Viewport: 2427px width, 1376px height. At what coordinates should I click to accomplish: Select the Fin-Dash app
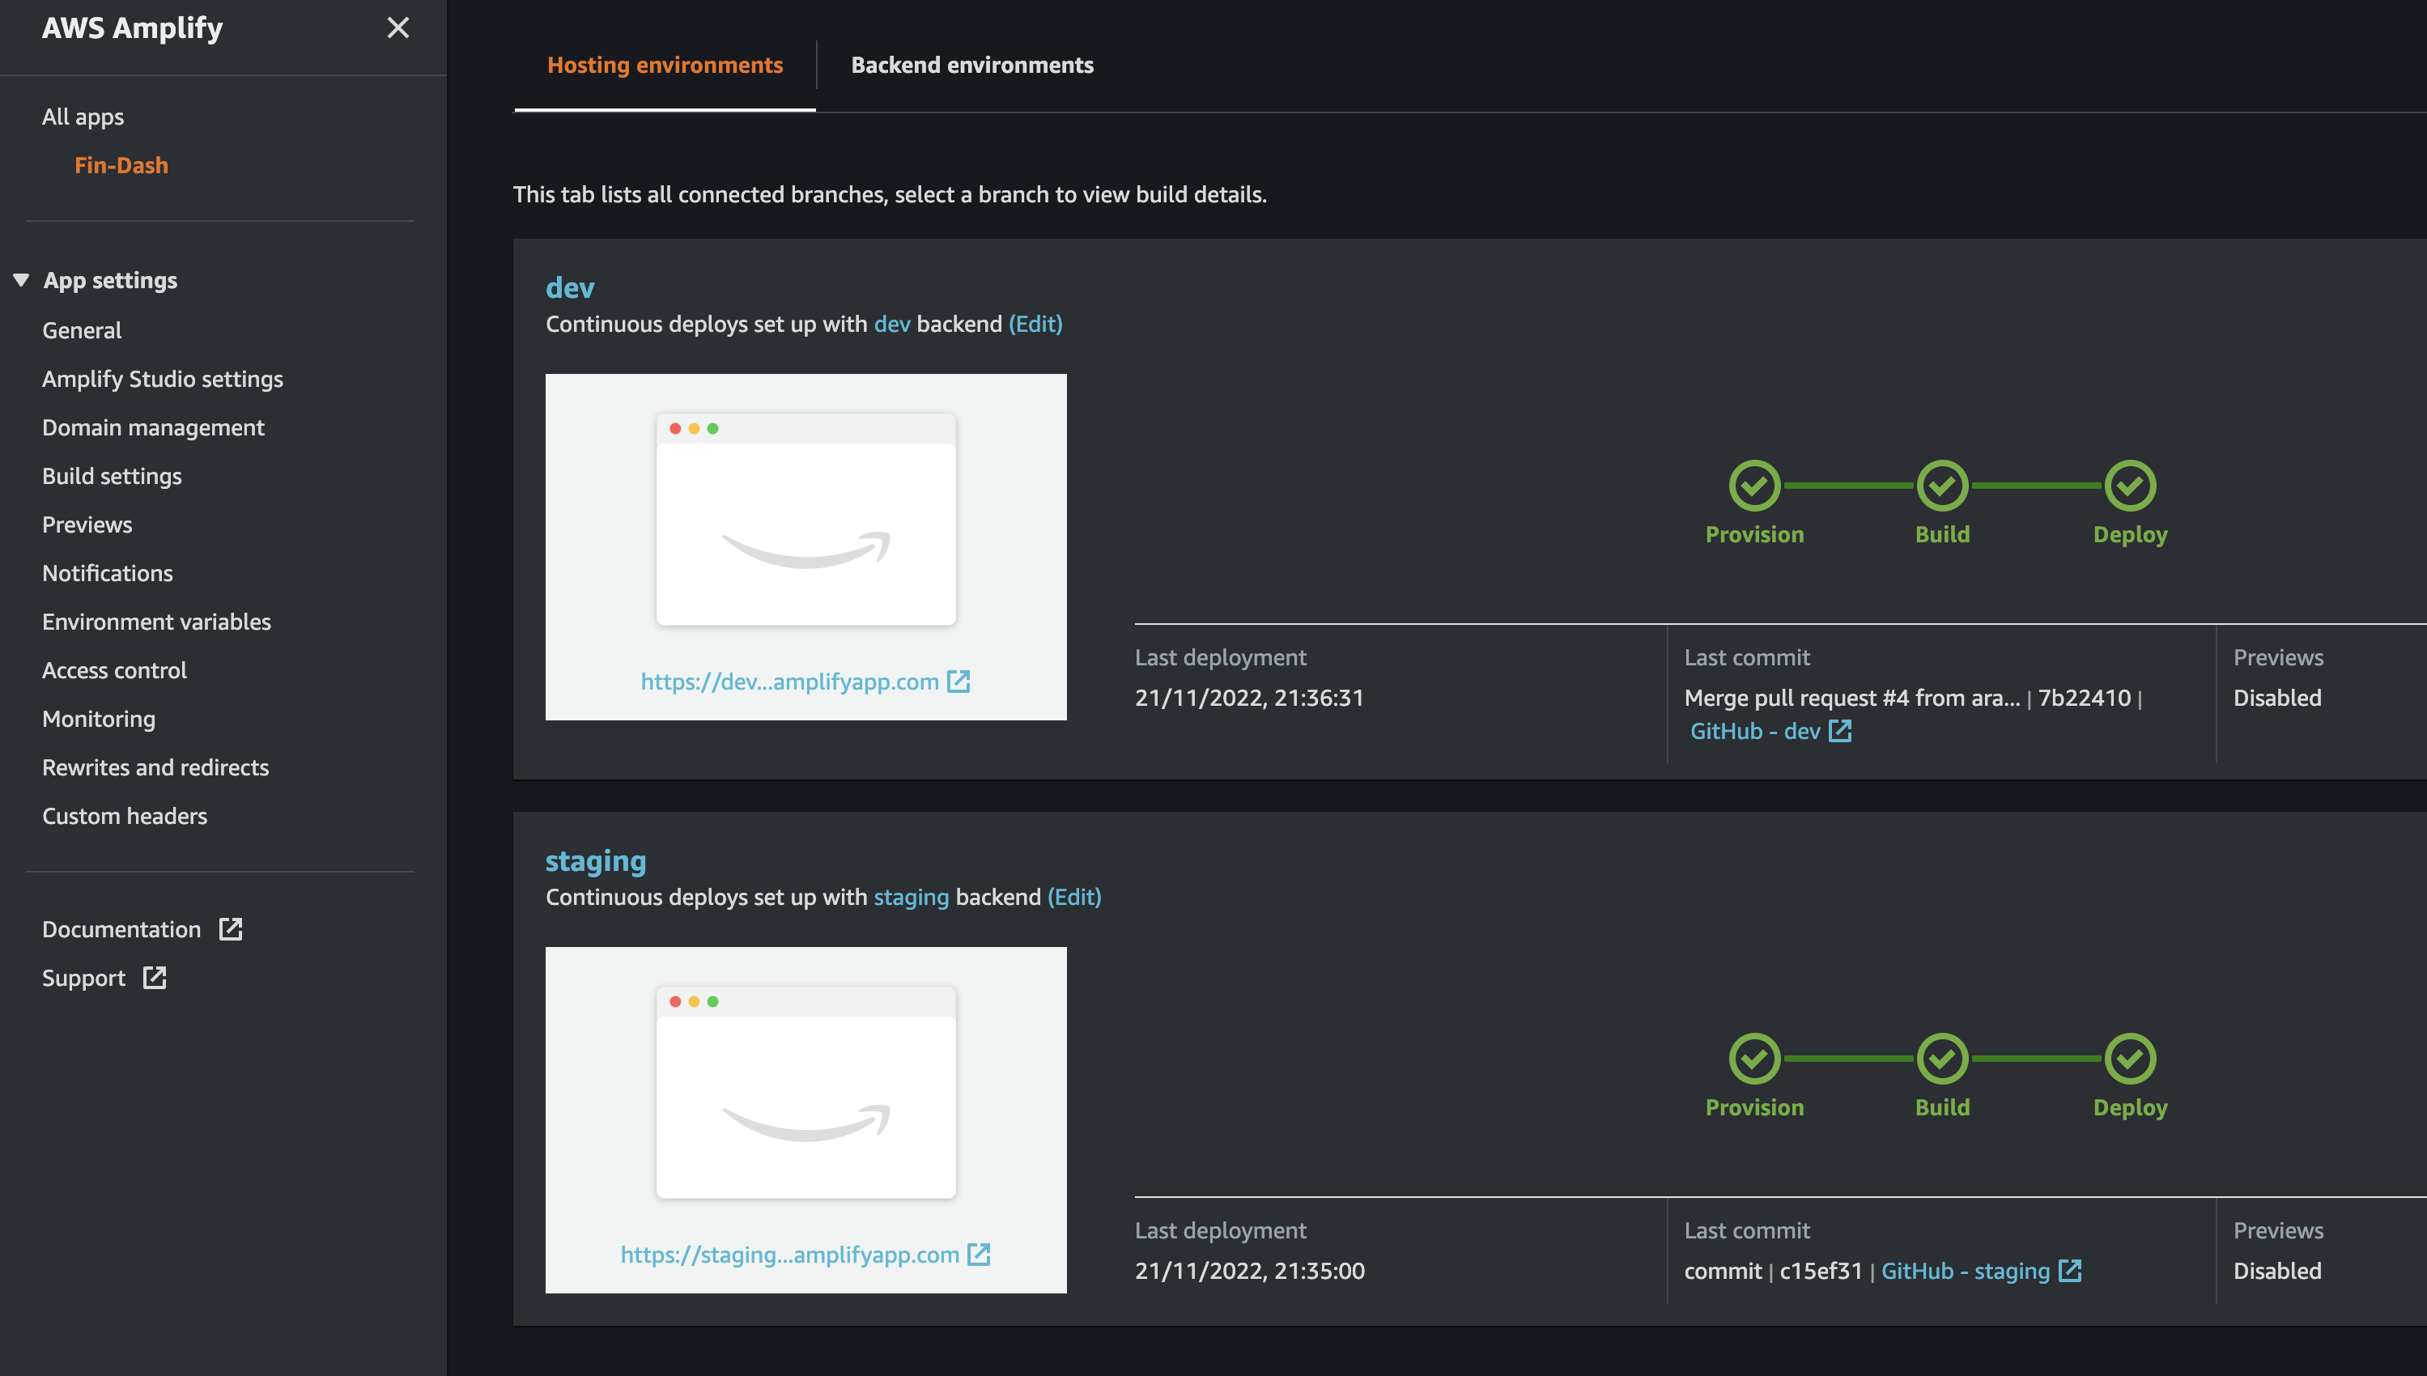pyautogui.click(x=121, y=164)
